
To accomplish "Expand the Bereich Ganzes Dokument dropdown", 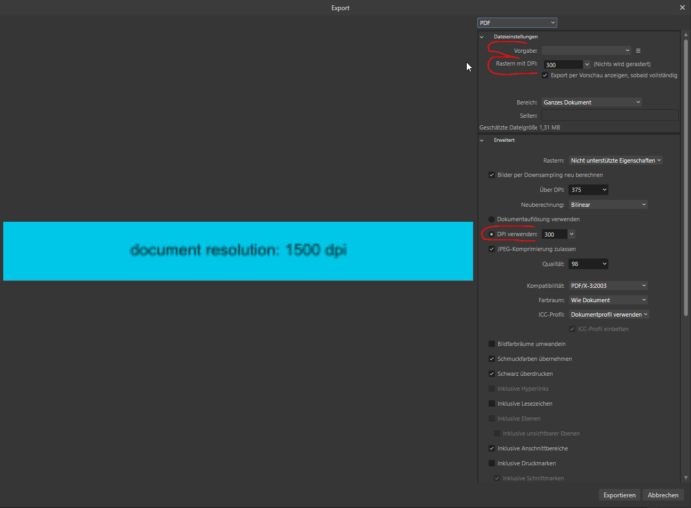I will [x=591, y=102].
